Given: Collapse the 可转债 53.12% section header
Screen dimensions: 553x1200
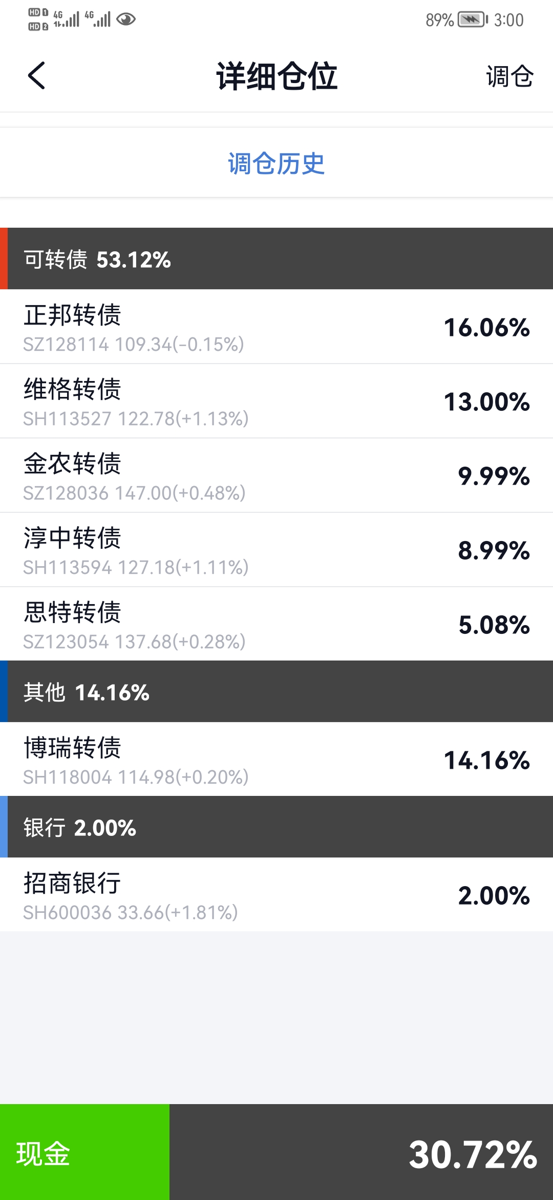Looking at the screenshot, I should pyautogui.click(x=276, y=259).
